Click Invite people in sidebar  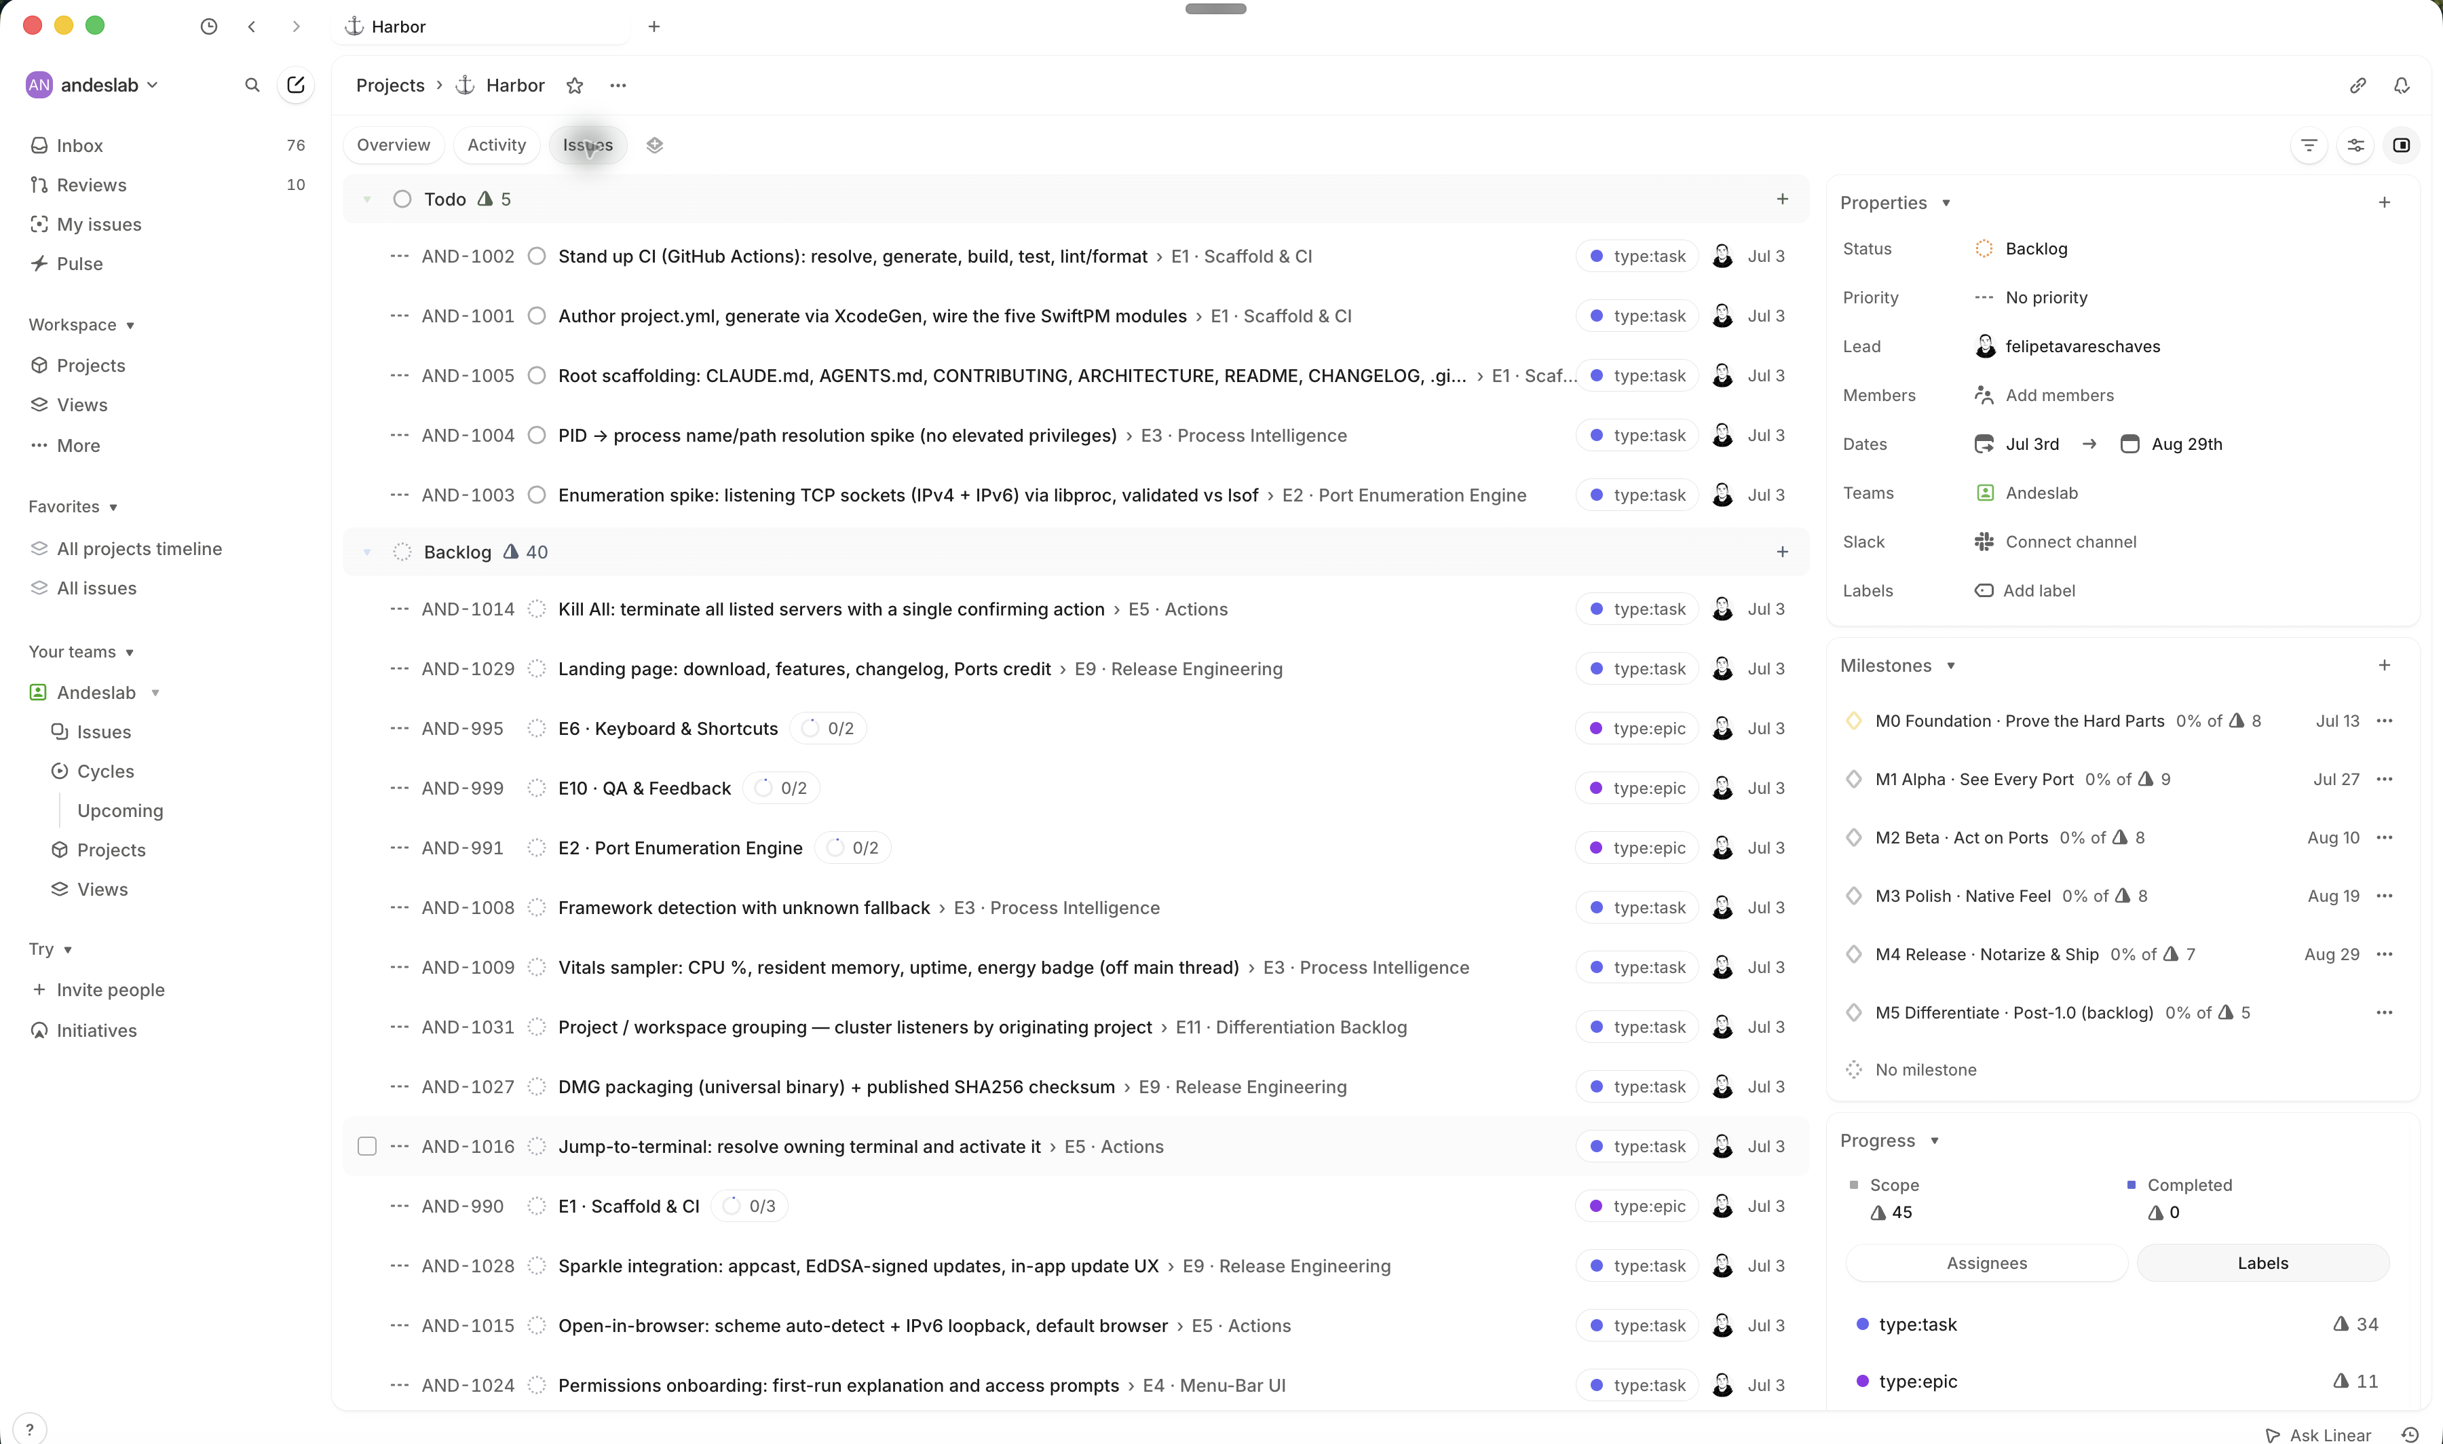click(168, 989)
